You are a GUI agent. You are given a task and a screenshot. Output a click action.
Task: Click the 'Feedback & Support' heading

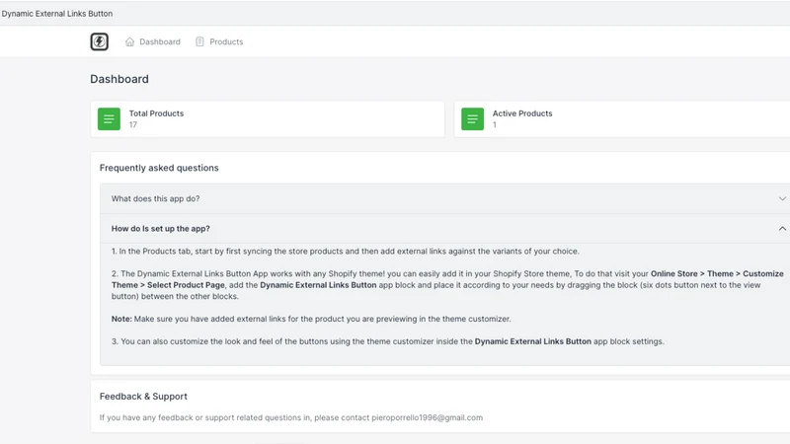coord(143,397)
